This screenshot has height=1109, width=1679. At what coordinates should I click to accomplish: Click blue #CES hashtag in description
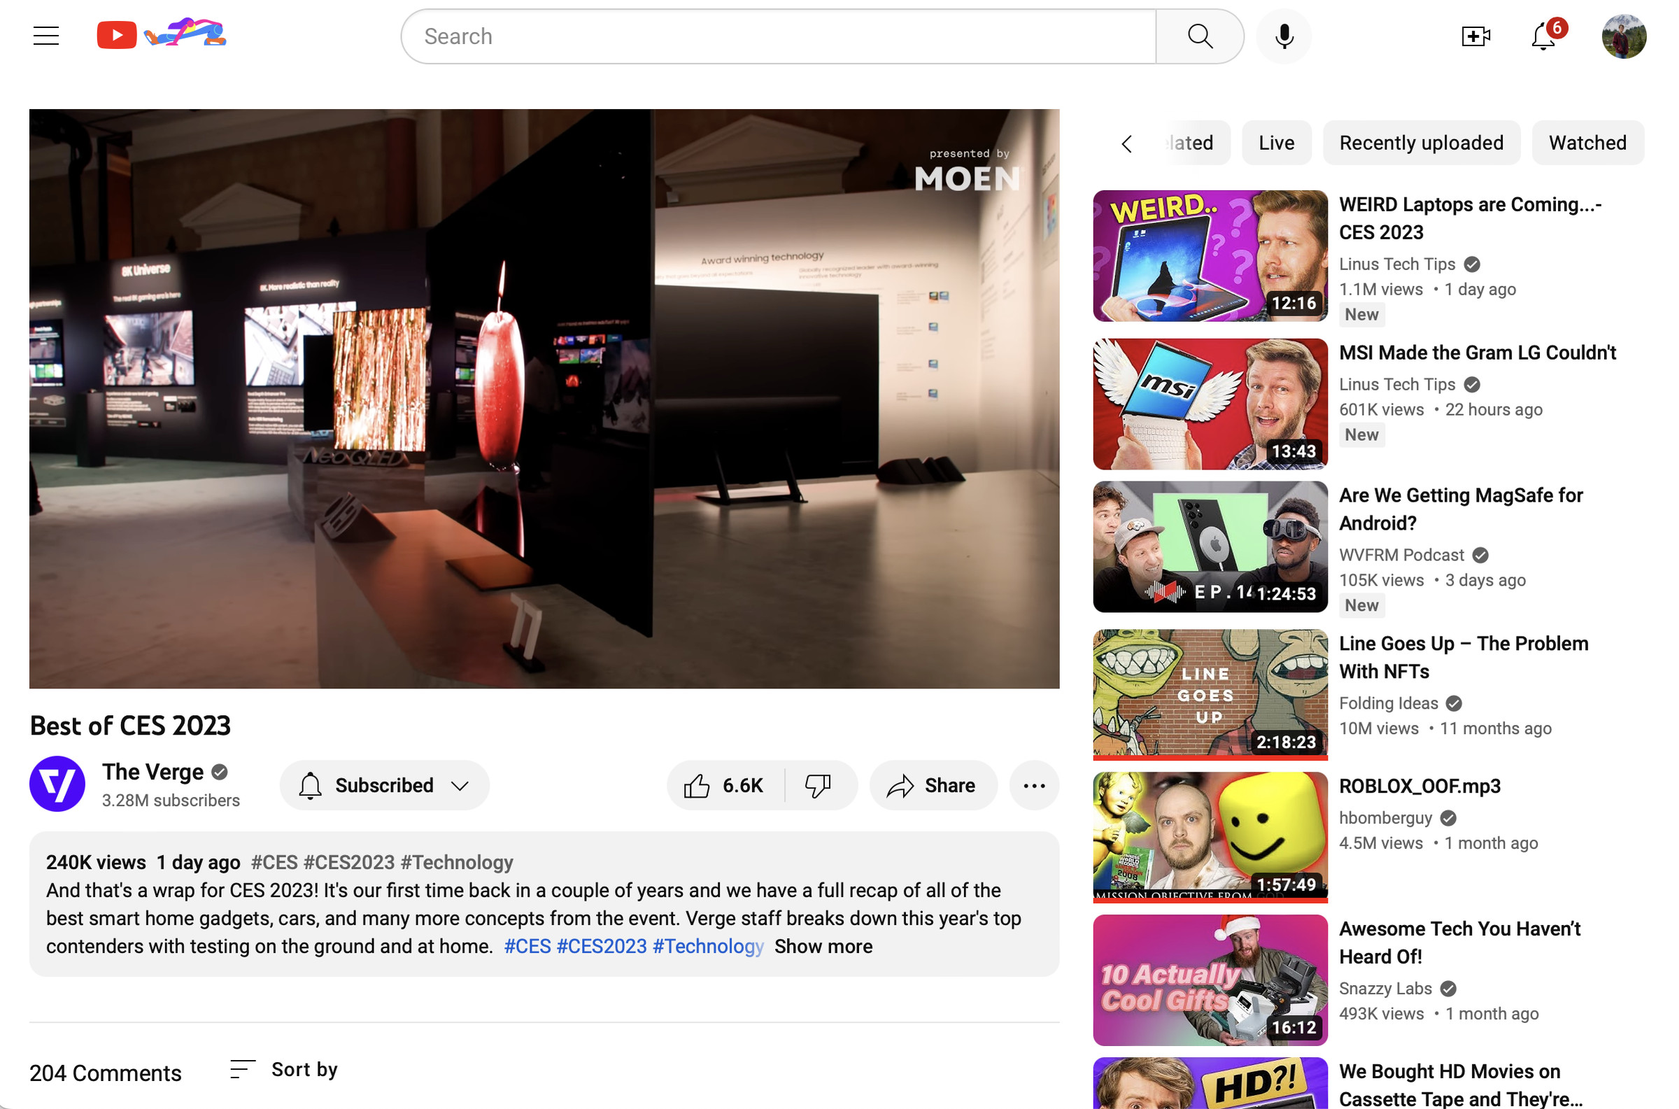tap(527, 947)
